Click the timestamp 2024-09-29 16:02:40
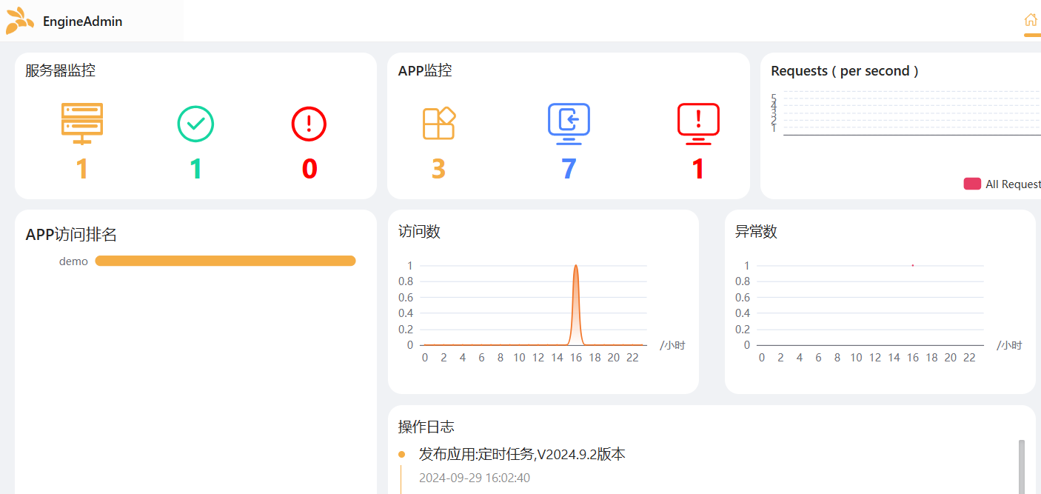 475,478
